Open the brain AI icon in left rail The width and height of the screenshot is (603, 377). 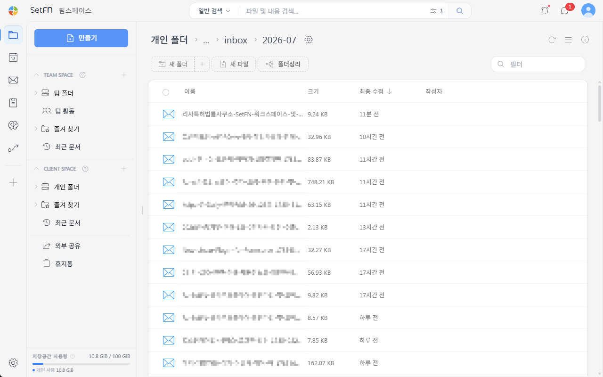(x=13, y=125)
